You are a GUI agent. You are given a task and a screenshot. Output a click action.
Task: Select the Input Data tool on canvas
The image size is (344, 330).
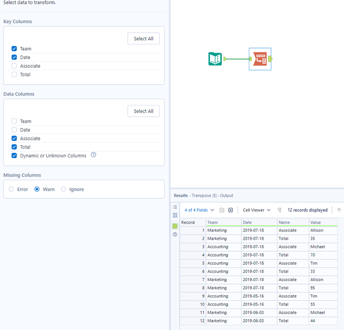click(215, 59)
